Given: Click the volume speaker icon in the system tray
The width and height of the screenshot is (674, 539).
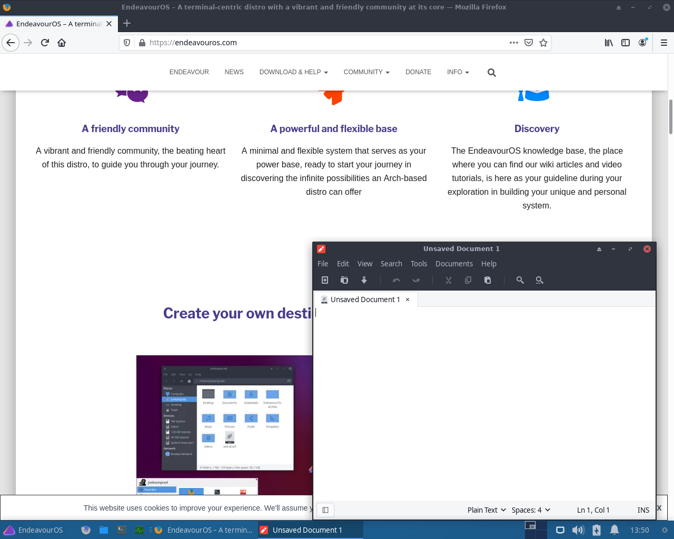Looking at the screenshot, I should (578, 530).
